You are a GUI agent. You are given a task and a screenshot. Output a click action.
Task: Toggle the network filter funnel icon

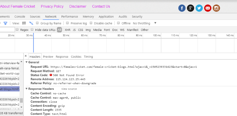pos(5,23)
